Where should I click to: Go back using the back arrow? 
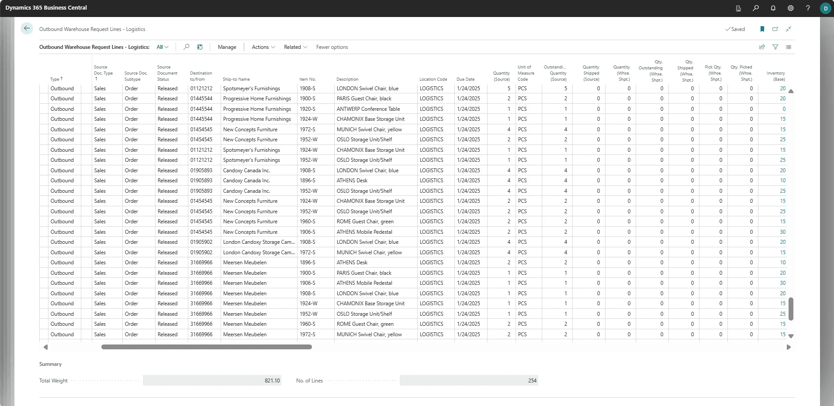27,29
